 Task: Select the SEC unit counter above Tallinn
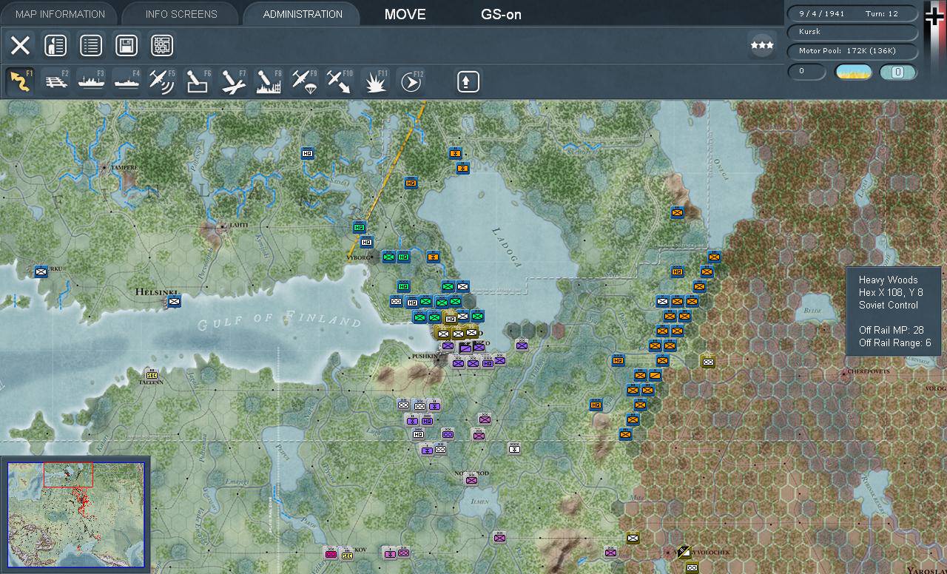click(152, 375)
